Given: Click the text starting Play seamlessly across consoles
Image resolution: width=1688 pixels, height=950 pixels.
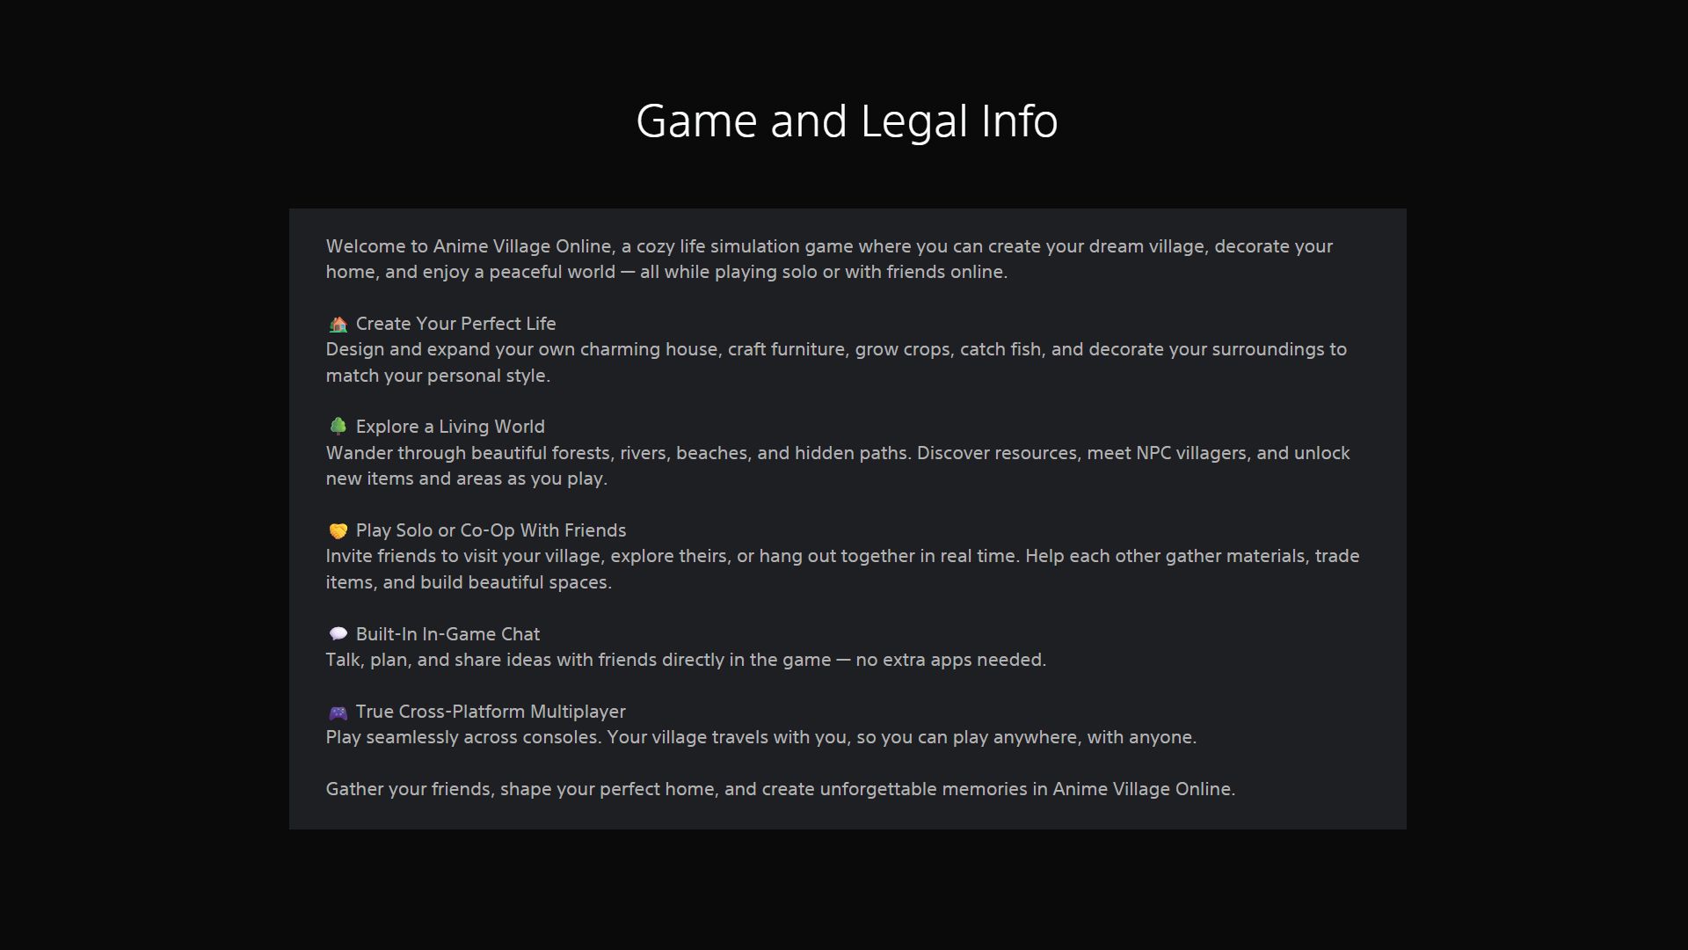Looking at the screenshot, I should pyautogui.click(x=760, y=737).
